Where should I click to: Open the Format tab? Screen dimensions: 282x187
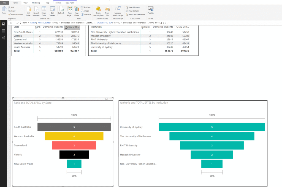(x=58, y=3)
